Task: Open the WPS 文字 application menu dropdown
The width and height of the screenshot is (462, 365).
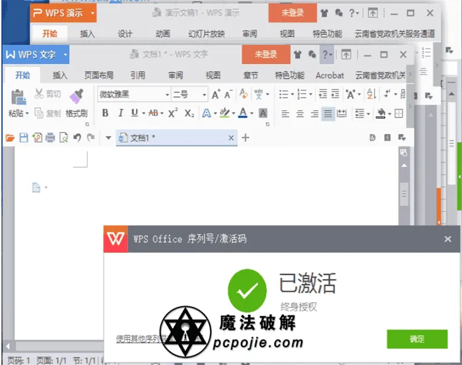Action: [65, 55]
